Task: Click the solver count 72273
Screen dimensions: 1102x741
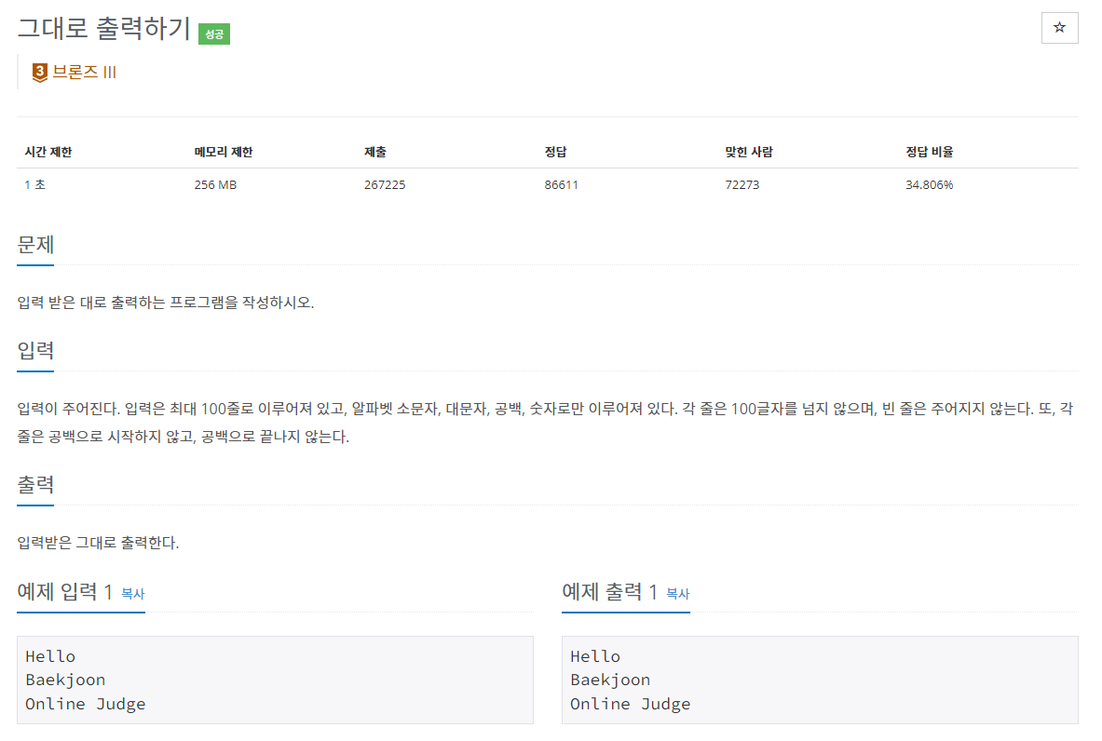Action: pyautogui.click(x=742, y=184)
